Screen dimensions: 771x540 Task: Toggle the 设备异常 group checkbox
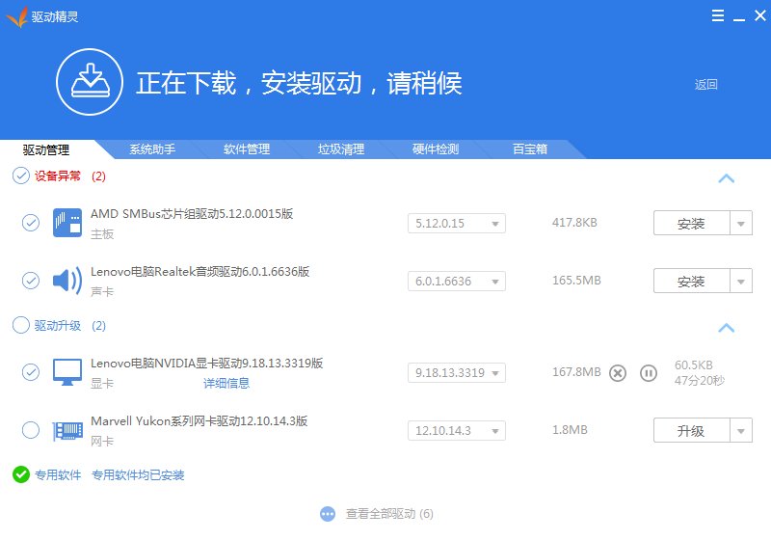tap(21, 175)
